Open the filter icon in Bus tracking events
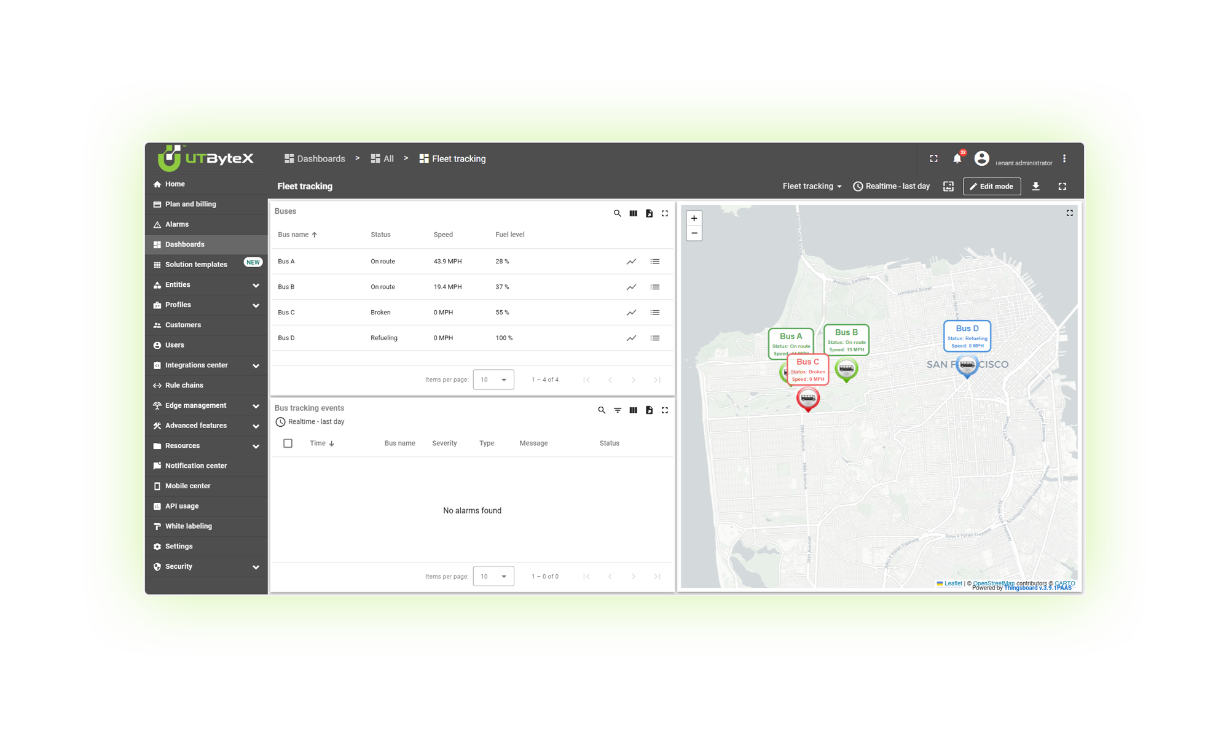1229x737 pixels. click(617, 410)
